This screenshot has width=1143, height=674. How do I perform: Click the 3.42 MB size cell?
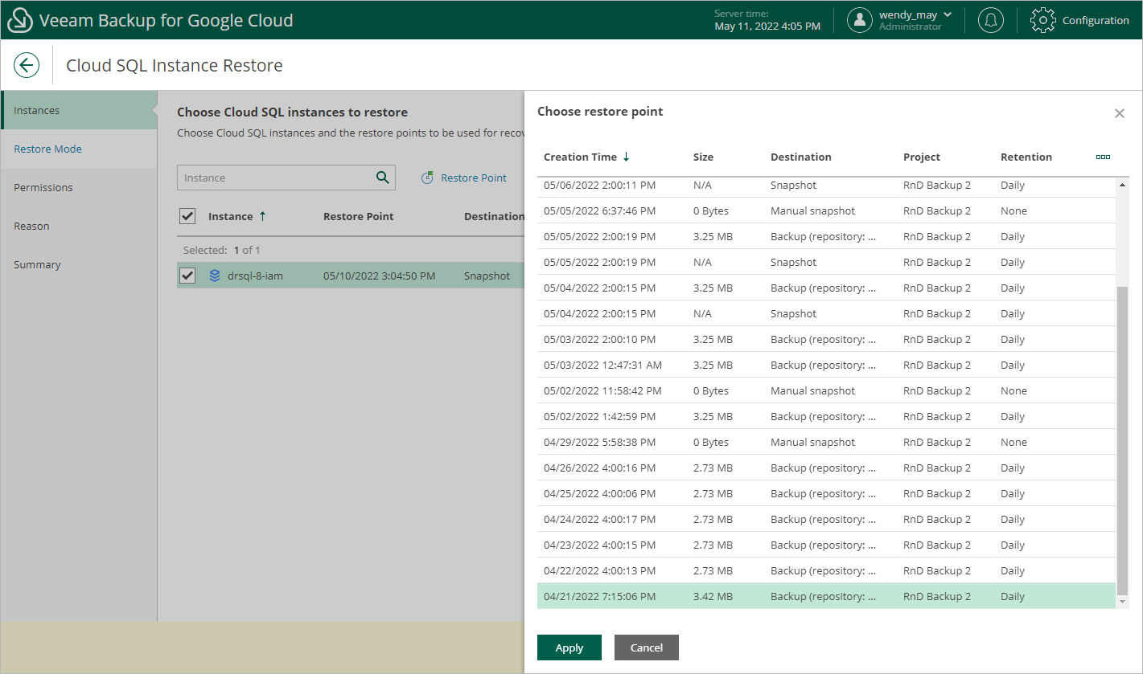pyautogui.click(x=713, y=596)
